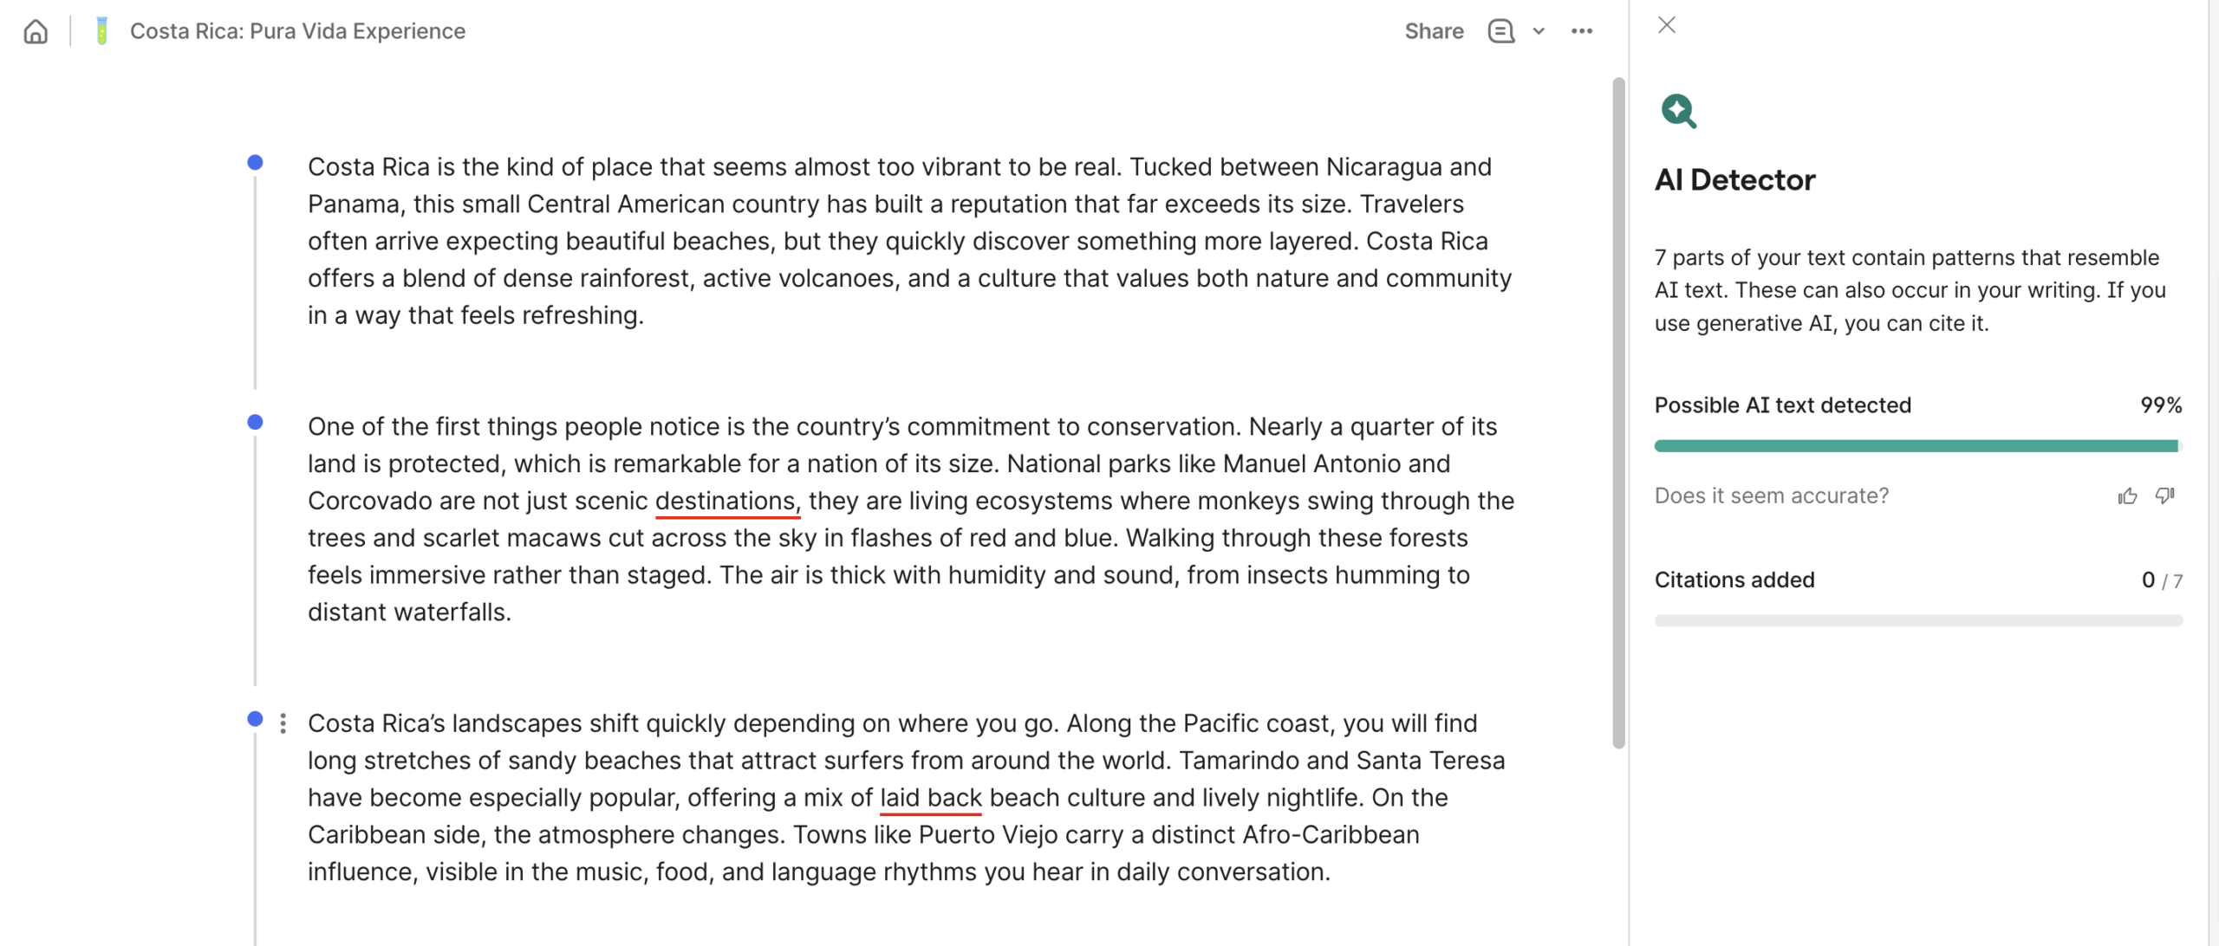Give thumbs down for accuracy
2219x946 pixels.
coord(2165,496)
